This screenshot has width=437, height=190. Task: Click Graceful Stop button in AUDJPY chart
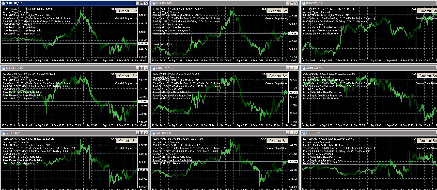click(x=277, y=76)
